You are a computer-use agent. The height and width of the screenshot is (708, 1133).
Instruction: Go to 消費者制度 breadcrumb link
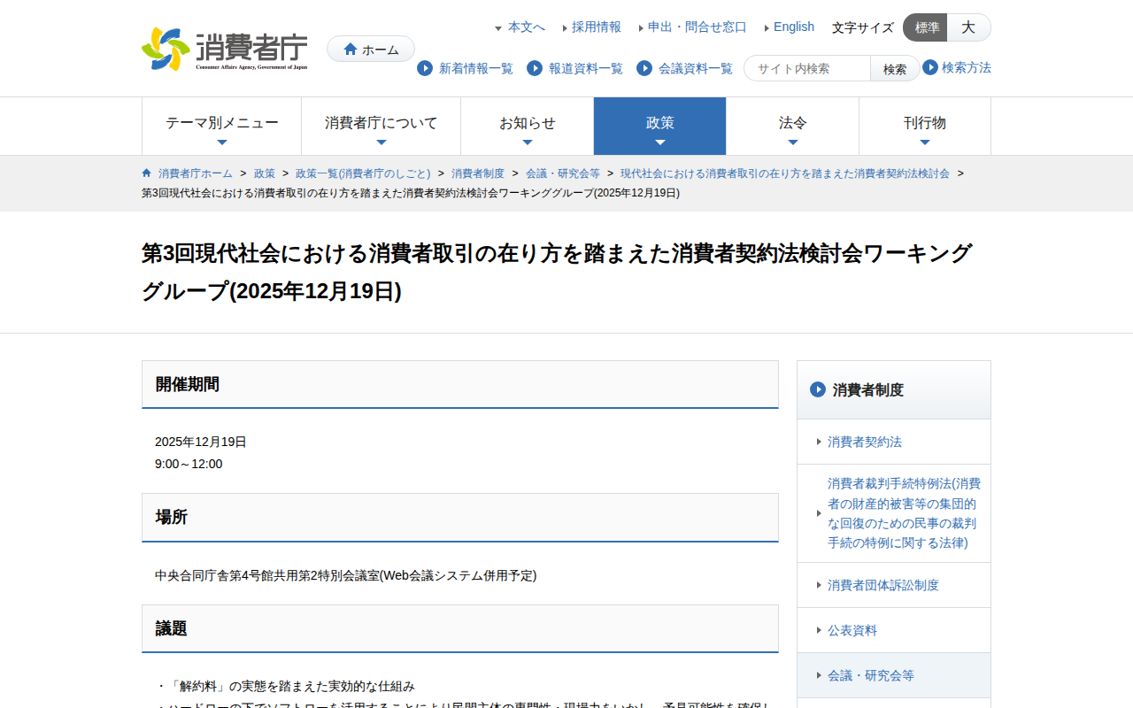tap(478, 173)
